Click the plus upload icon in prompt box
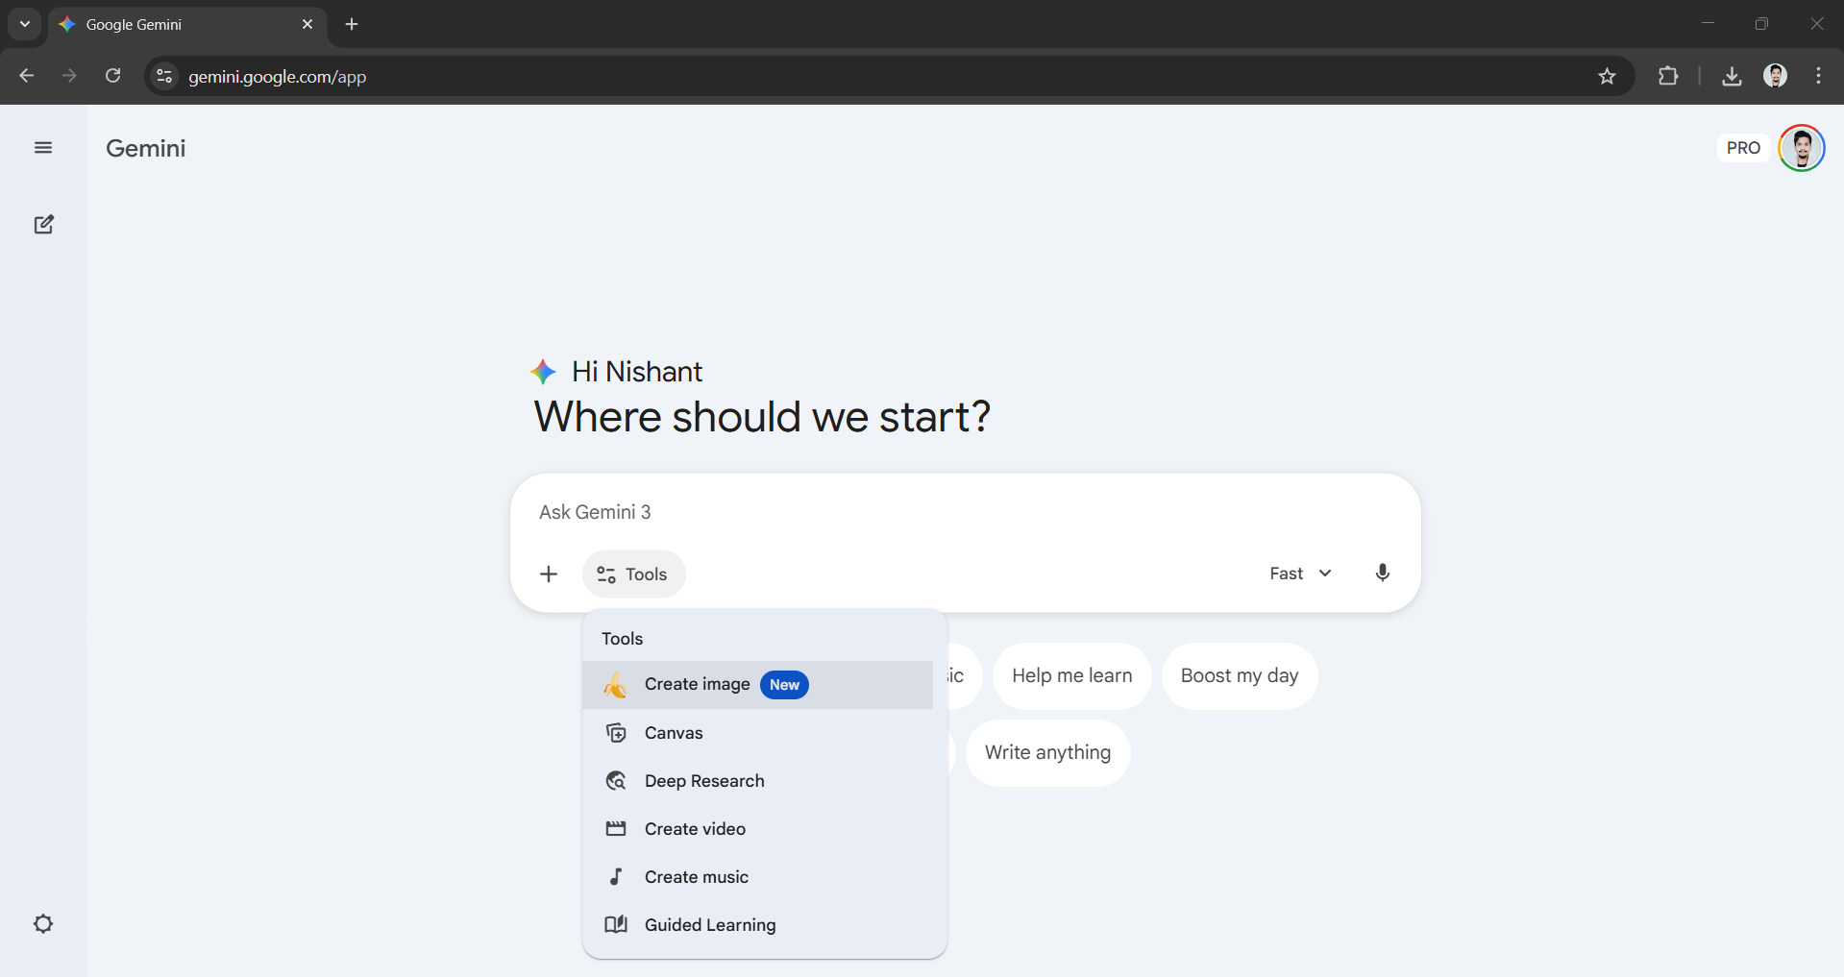Image resolution: width=1844 pixels, height=977 pixels. point(549,574)
